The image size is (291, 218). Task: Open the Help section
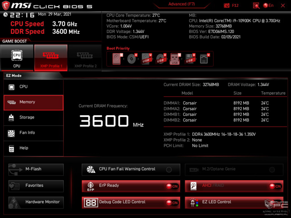33,149
